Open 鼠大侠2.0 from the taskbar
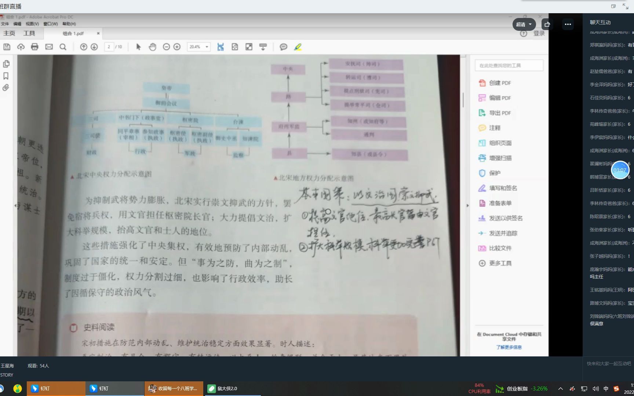The image size is (634, 396). (x=233, y=389)
